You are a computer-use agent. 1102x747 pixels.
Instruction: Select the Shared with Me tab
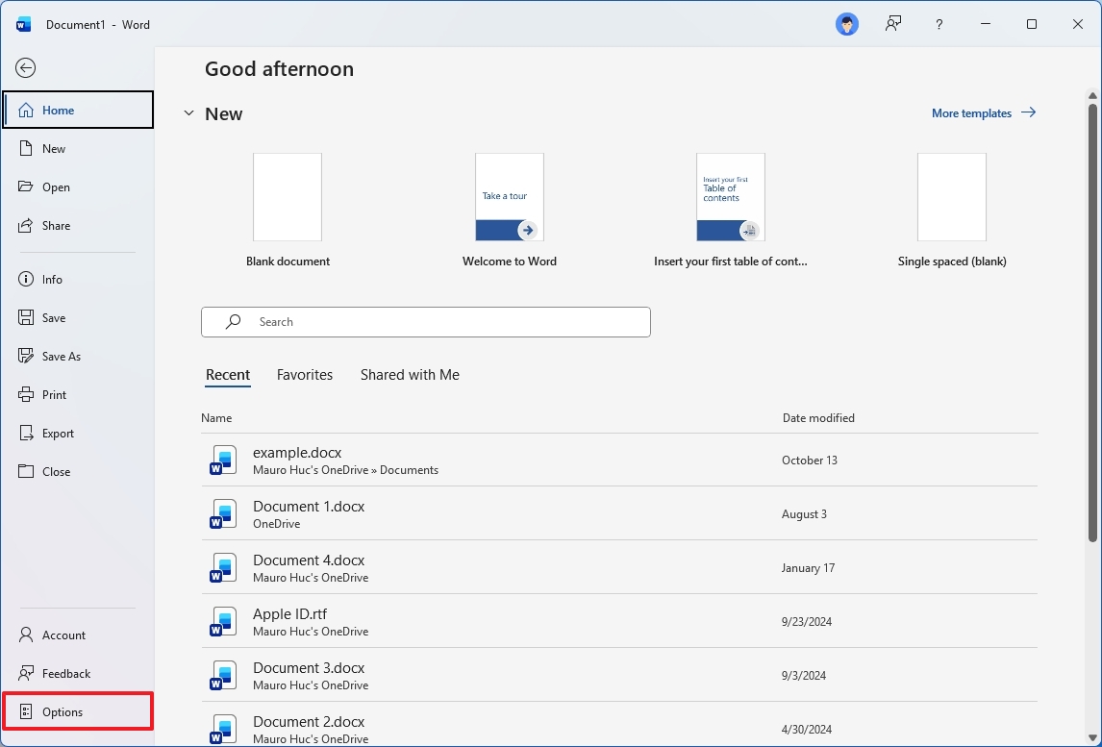pos(410,375)
